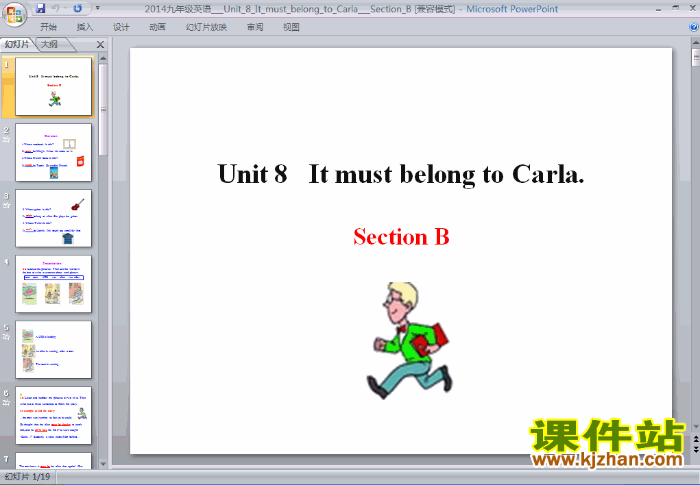Click slide counter 幻灯片 1/19 in status bar
The height and width of the screenshot is (485, 700).
click(27, 477)
